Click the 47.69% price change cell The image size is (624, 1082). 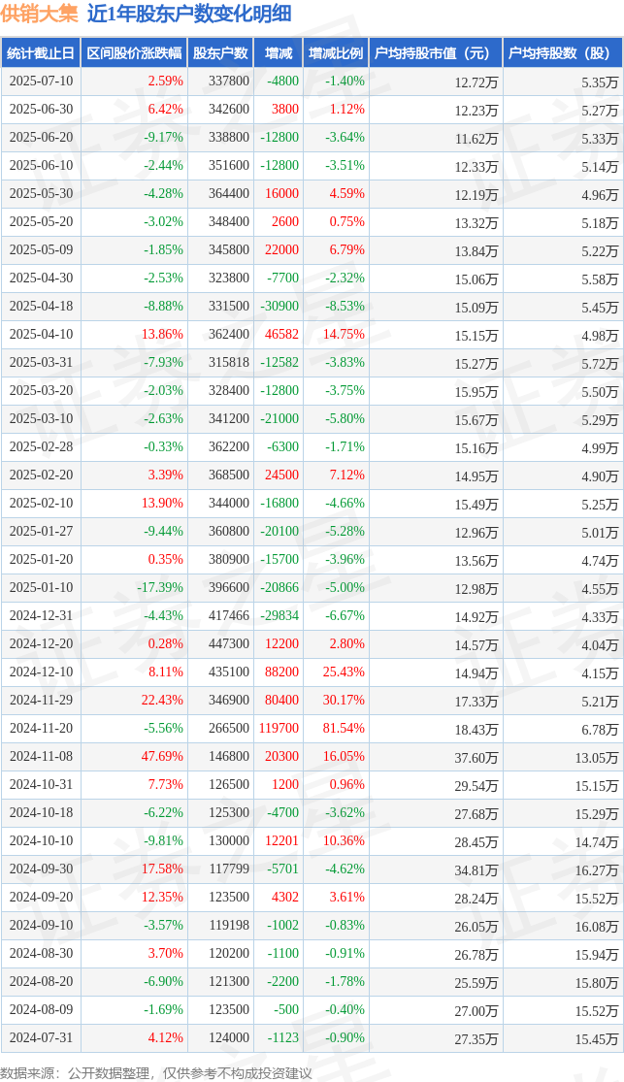161,757
